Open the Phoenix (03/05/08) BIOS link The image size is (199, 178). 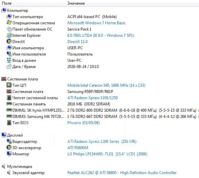pos(83,123)
